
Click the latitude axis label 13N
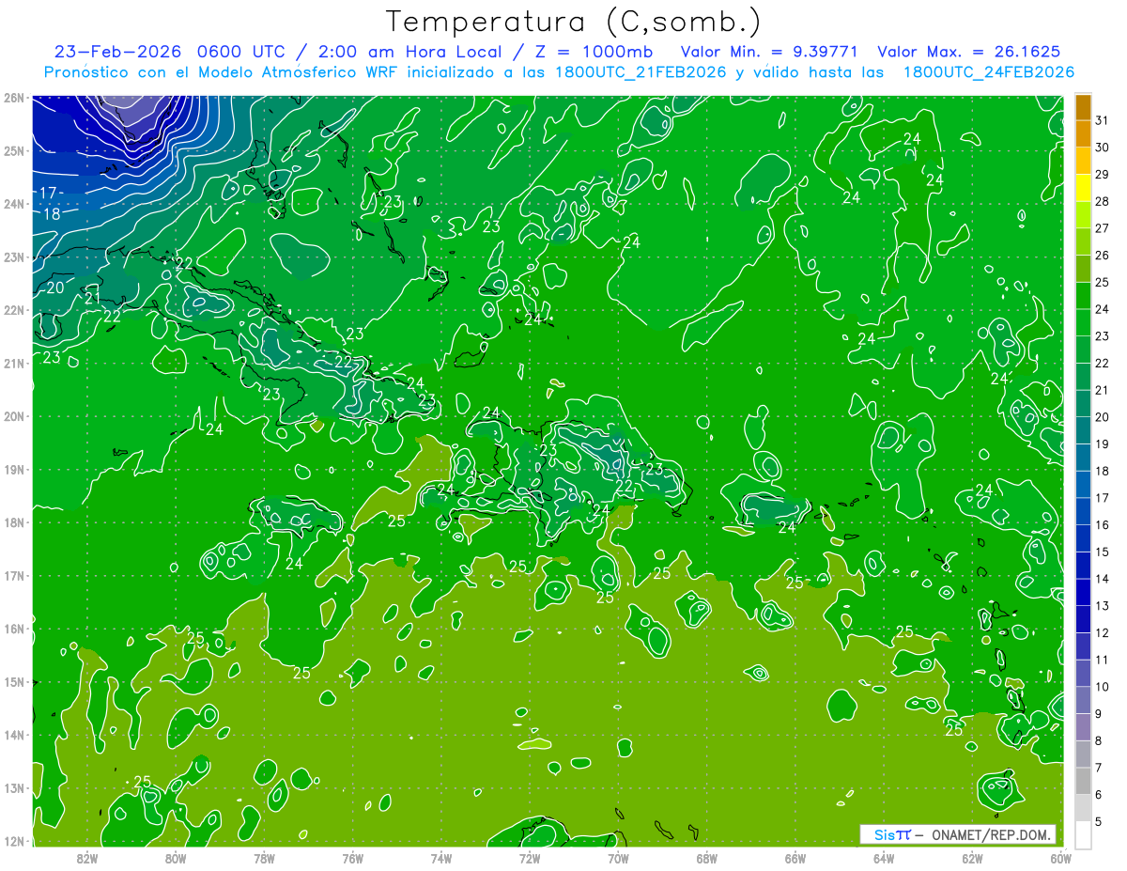coord(14,787)
